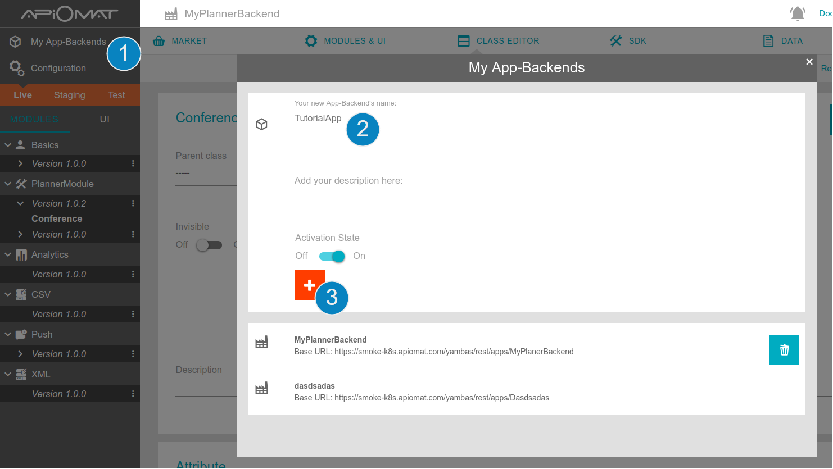Screen dimensions: 833x469
Task: Open notifications bell icon
Action: (x=798, y=13)
